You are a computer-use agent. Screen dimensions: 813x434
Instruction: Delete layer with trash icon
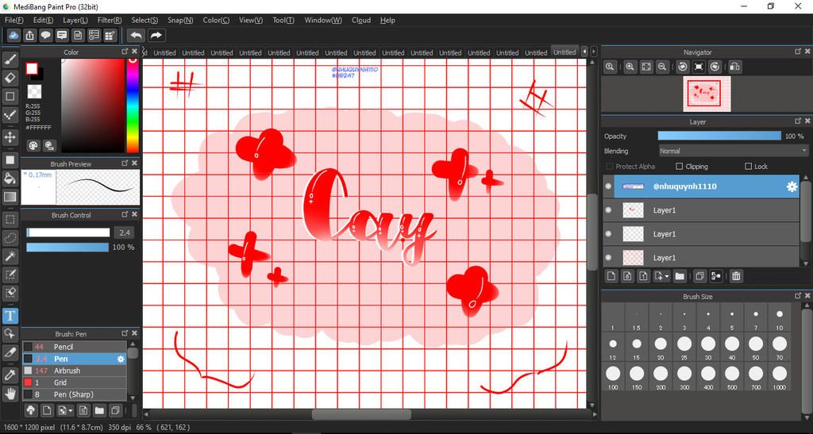(x=736, y=276)
